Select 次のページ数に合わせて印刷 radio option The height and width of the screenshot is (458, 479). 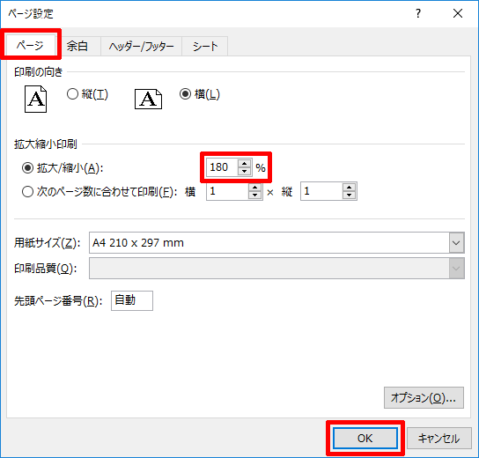coord(27,192)
